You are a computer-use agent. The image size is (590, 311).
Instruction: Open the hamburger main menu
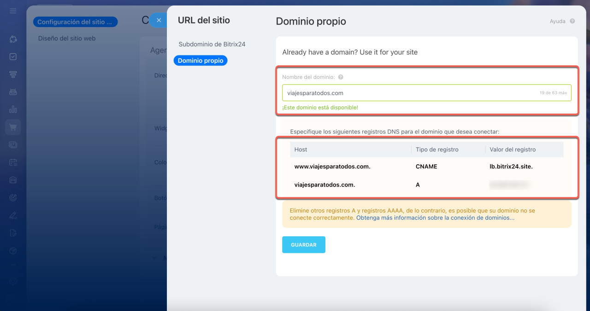pyautogui.click(x=13, y=11)
